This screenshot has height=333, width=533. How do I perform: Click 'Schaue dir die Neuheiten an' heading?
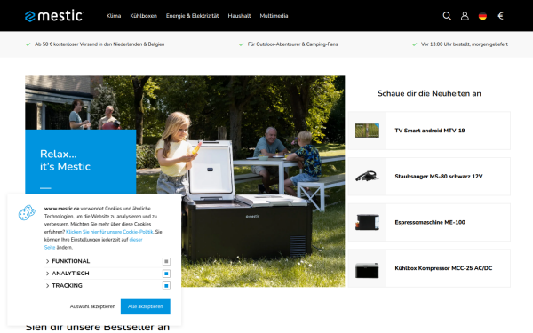[x=429, y=93]
